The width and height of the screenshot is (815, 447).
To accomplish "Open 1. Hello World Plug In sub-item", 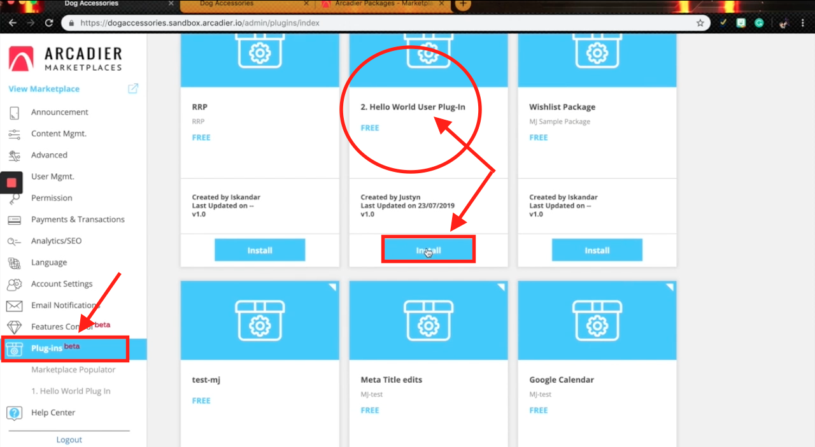I will click(x=71, y=392).
